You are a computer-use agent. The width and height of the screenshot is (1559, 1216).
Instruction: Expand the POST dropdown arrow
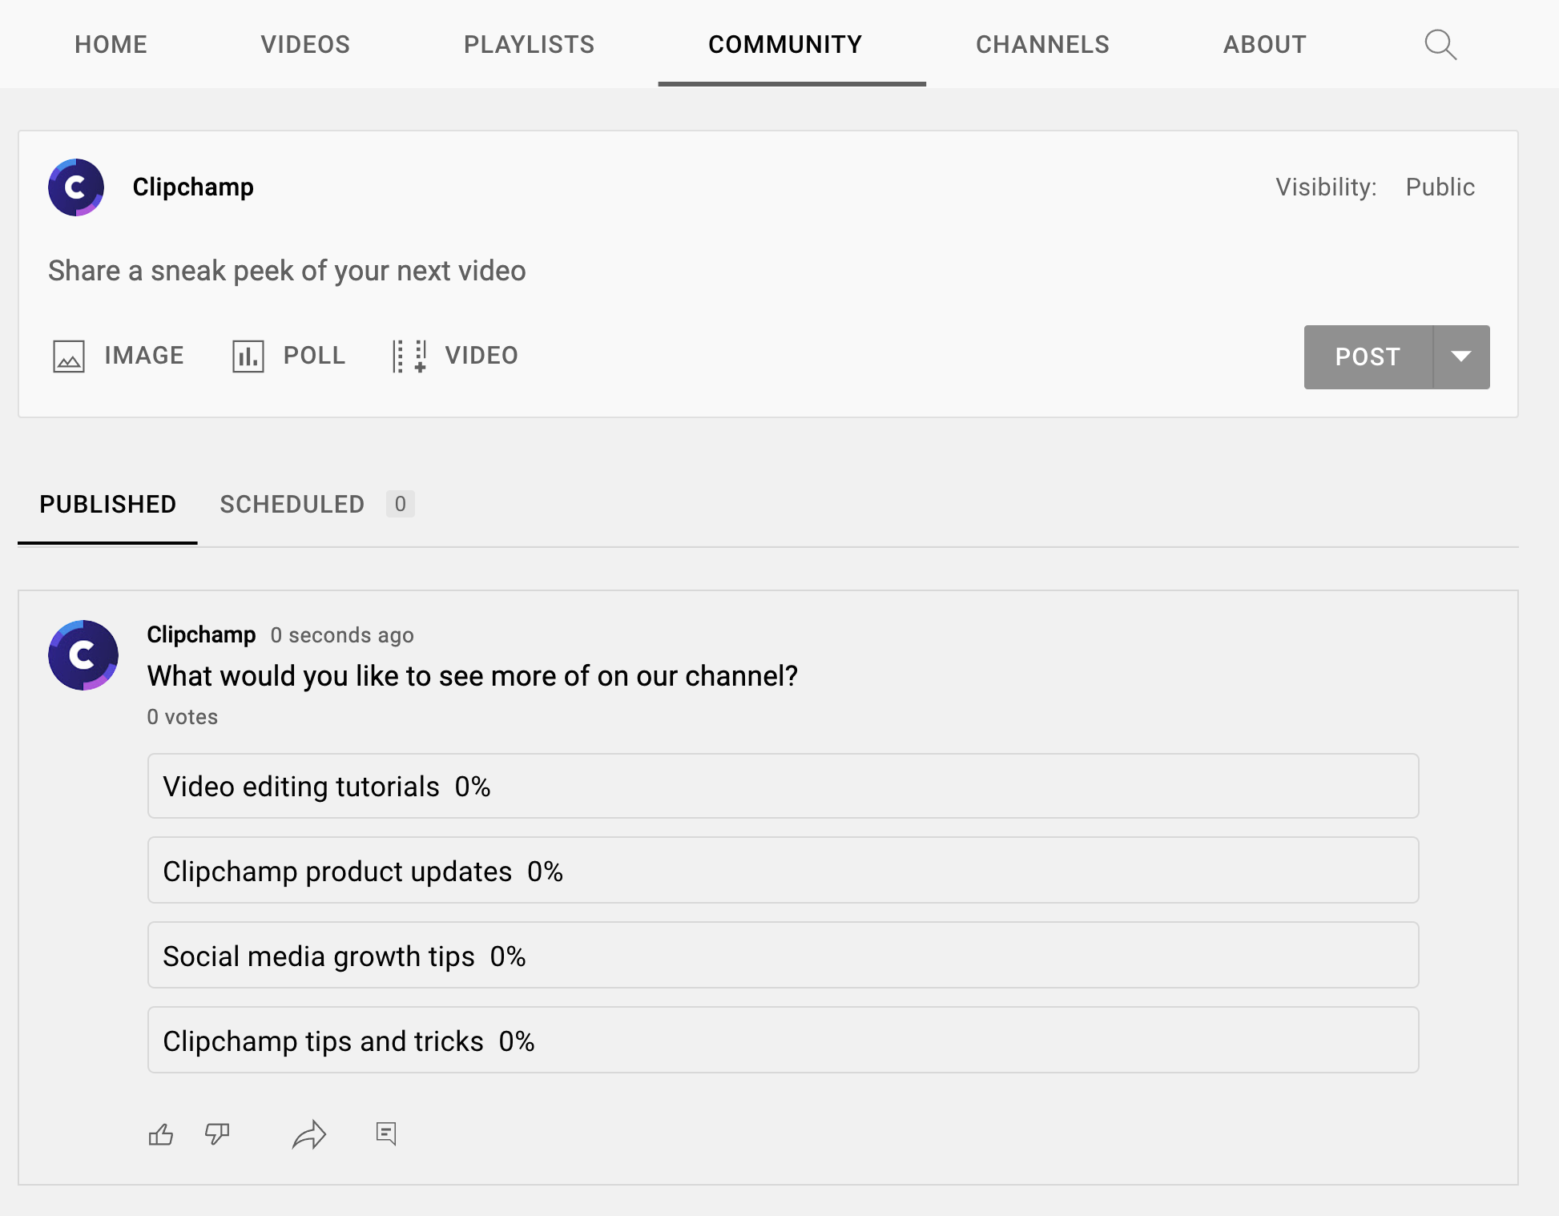(x=1461, y=356)
